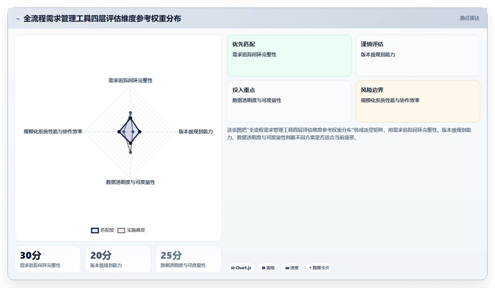Open the 谨慎评估 card
This screenshot has width=495, height=288.
coord(418,56)
